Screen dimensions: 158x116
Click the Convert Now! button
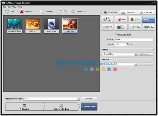pyautogui.click(x=89, y=106)
